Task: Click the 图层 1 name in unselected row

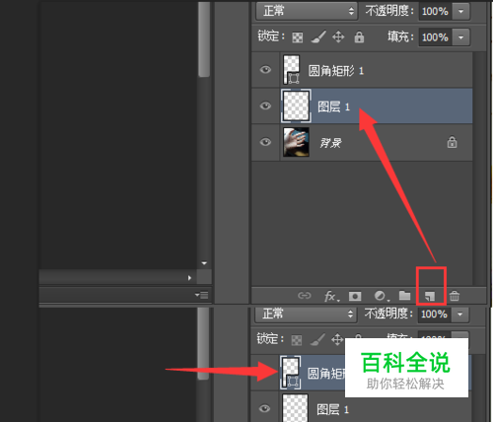Action: (x=332, y=409)
